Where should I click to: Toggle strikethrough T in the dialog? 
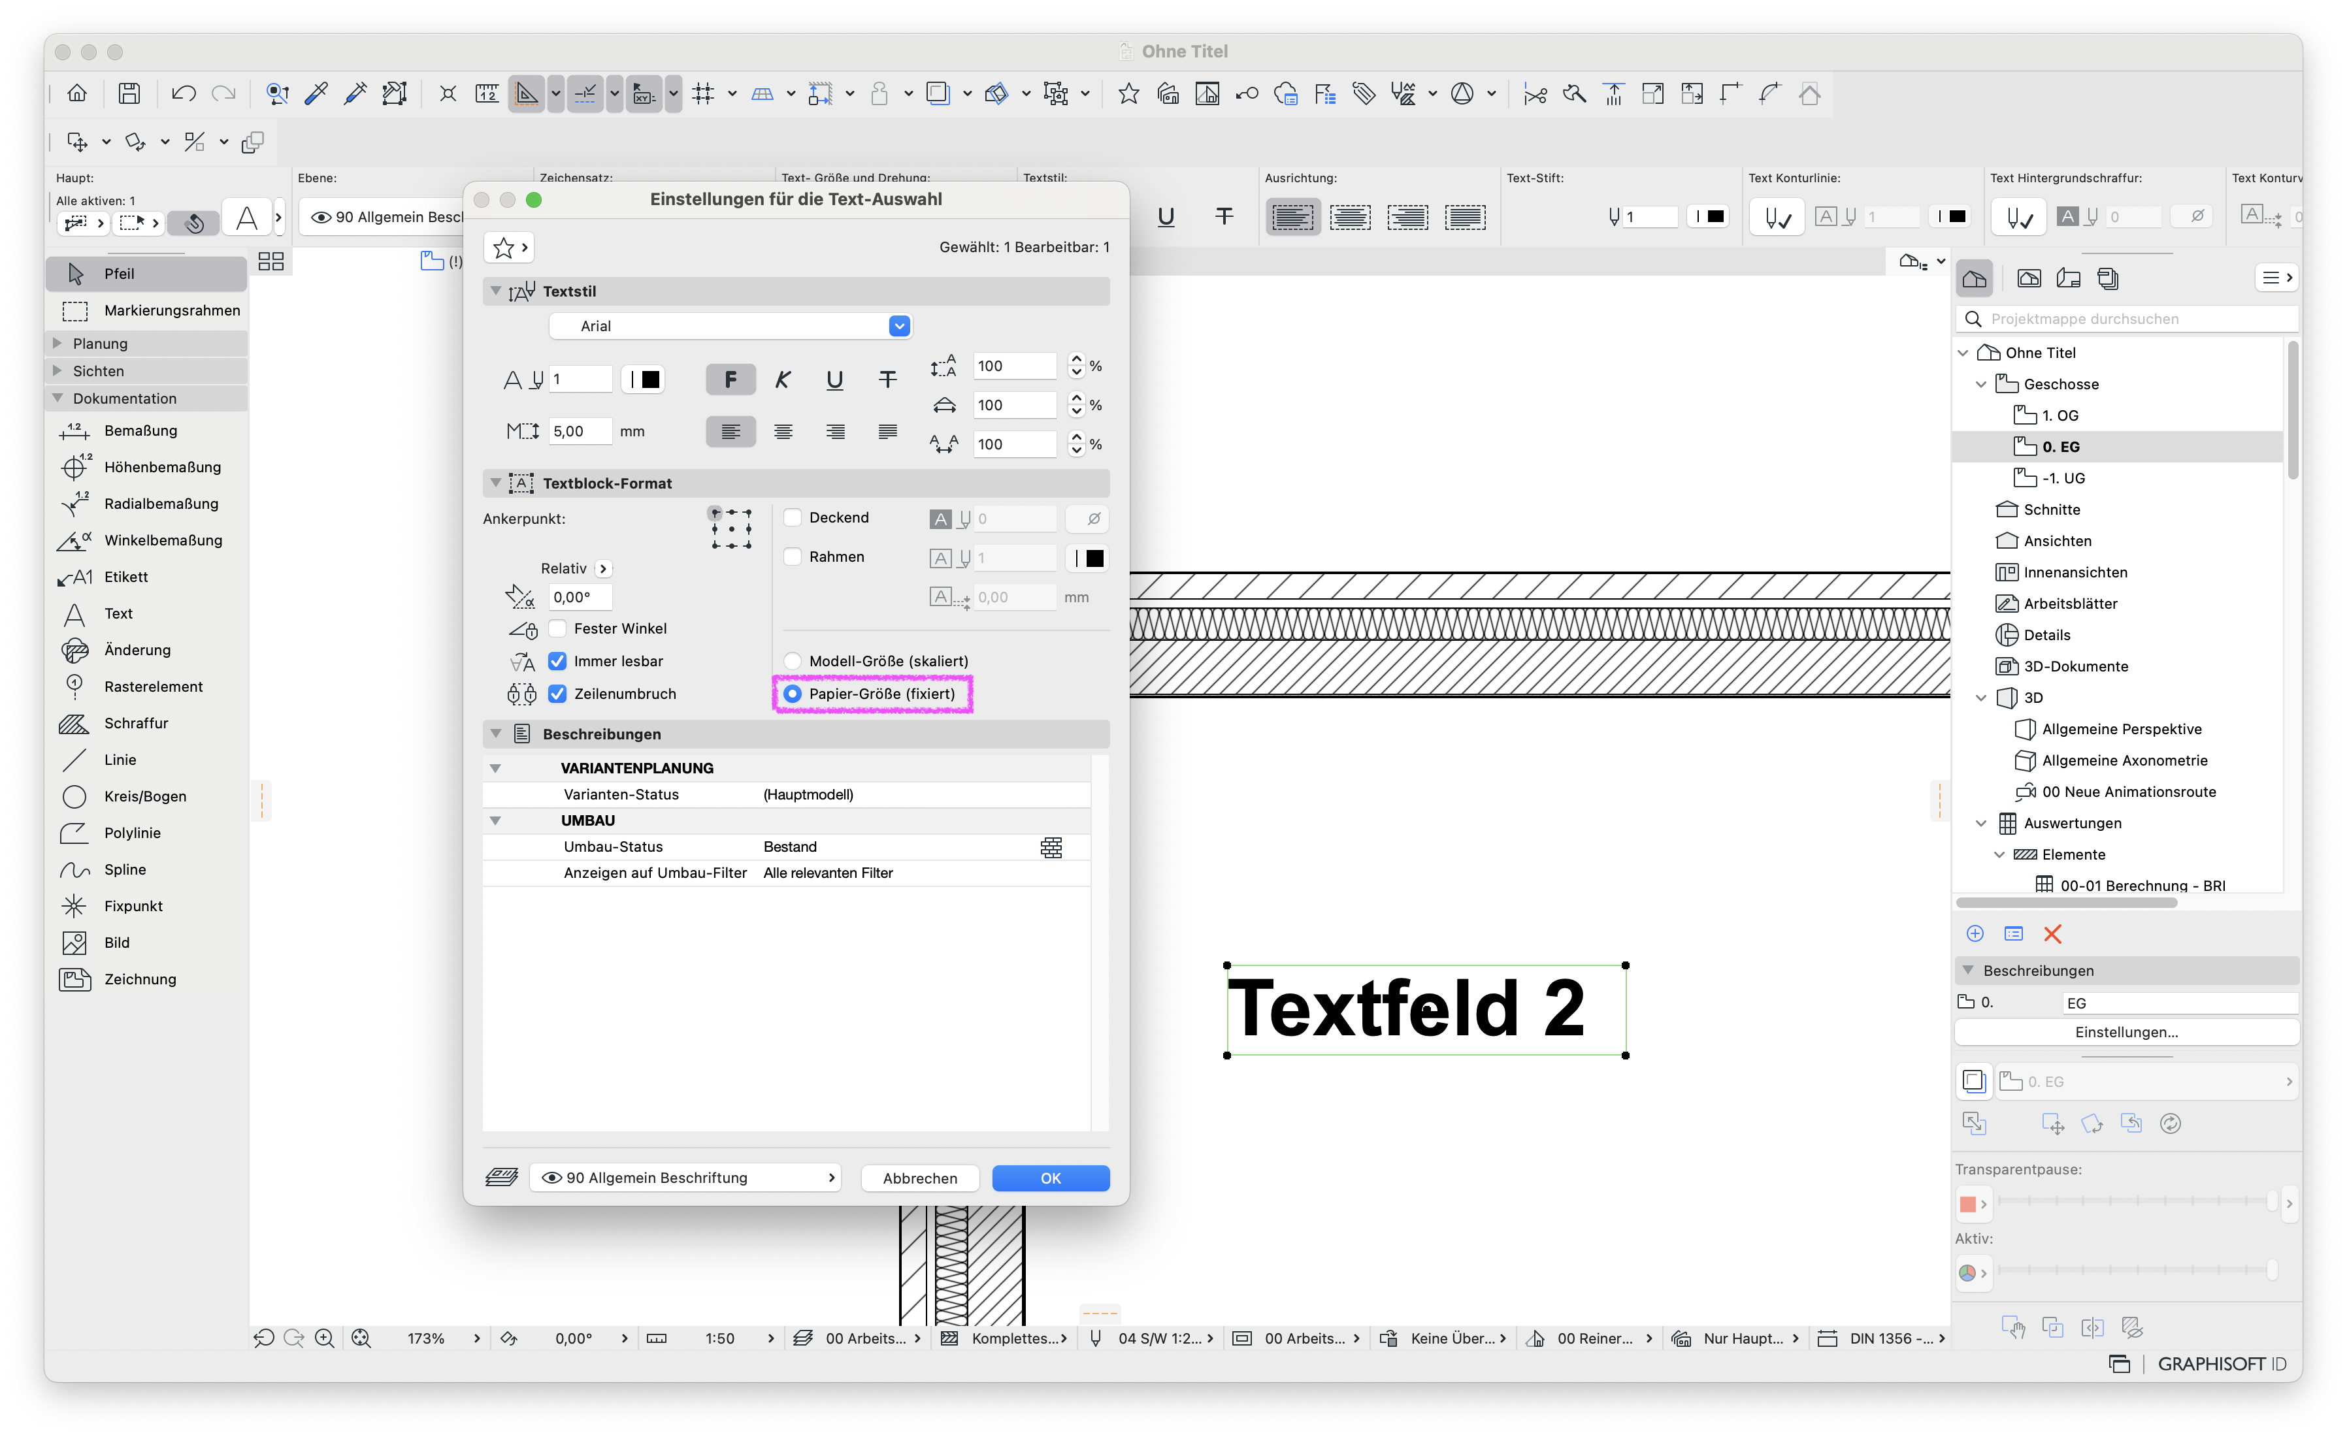pyautogui.click(x=888, y=380)
